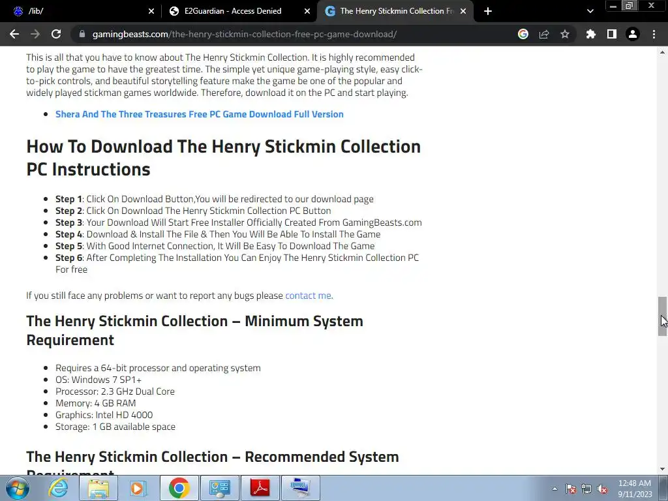668x501 pixels.
Task: Open Adobe Reader taskbar icon
Action: click(x=260, y=488)
